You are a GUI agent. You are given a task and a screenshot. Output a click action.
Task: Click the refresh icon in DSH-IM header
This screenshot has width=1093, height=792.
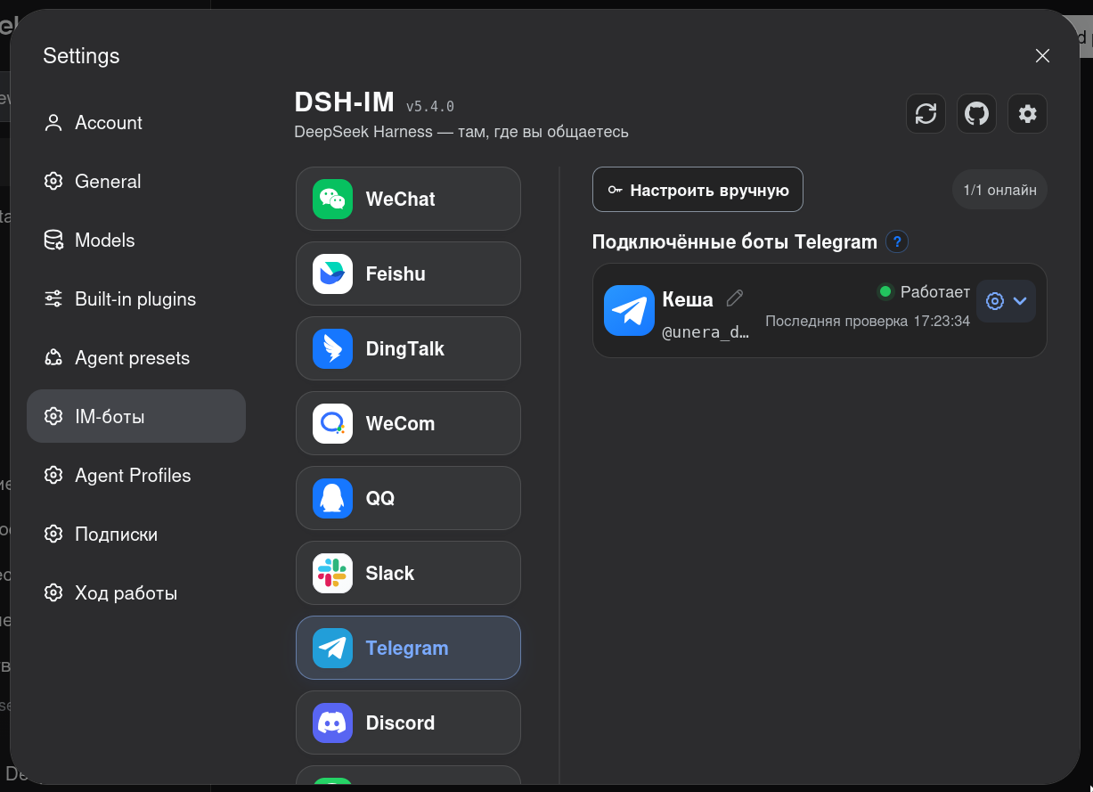pos(926,114)
